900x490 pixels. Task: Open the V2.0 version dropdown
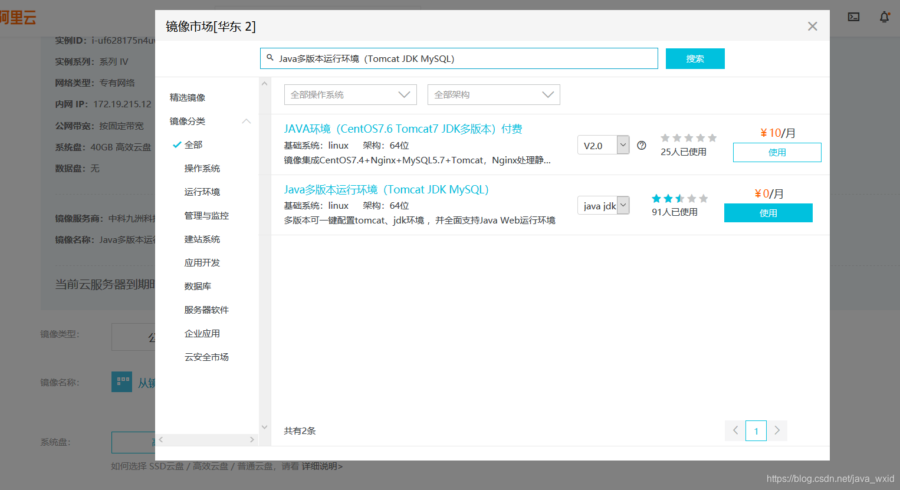click(x=603, y=145)
